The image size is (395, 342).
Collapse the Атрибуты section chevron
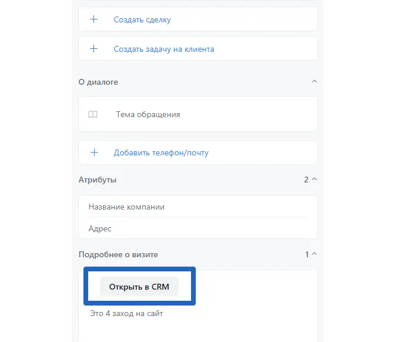314,180
